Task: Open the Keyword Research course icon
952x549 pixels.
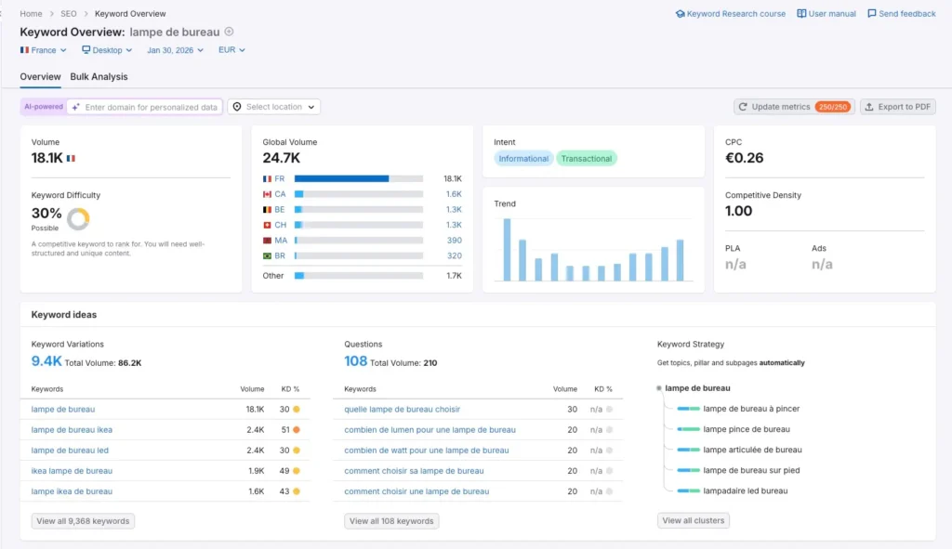Action: 681,13
